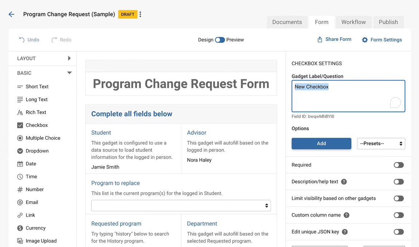The height and width of the screenshot is (247, 419).
Task: Toggle Limit visibility based on other gadgets
Action: coord(399,198)
